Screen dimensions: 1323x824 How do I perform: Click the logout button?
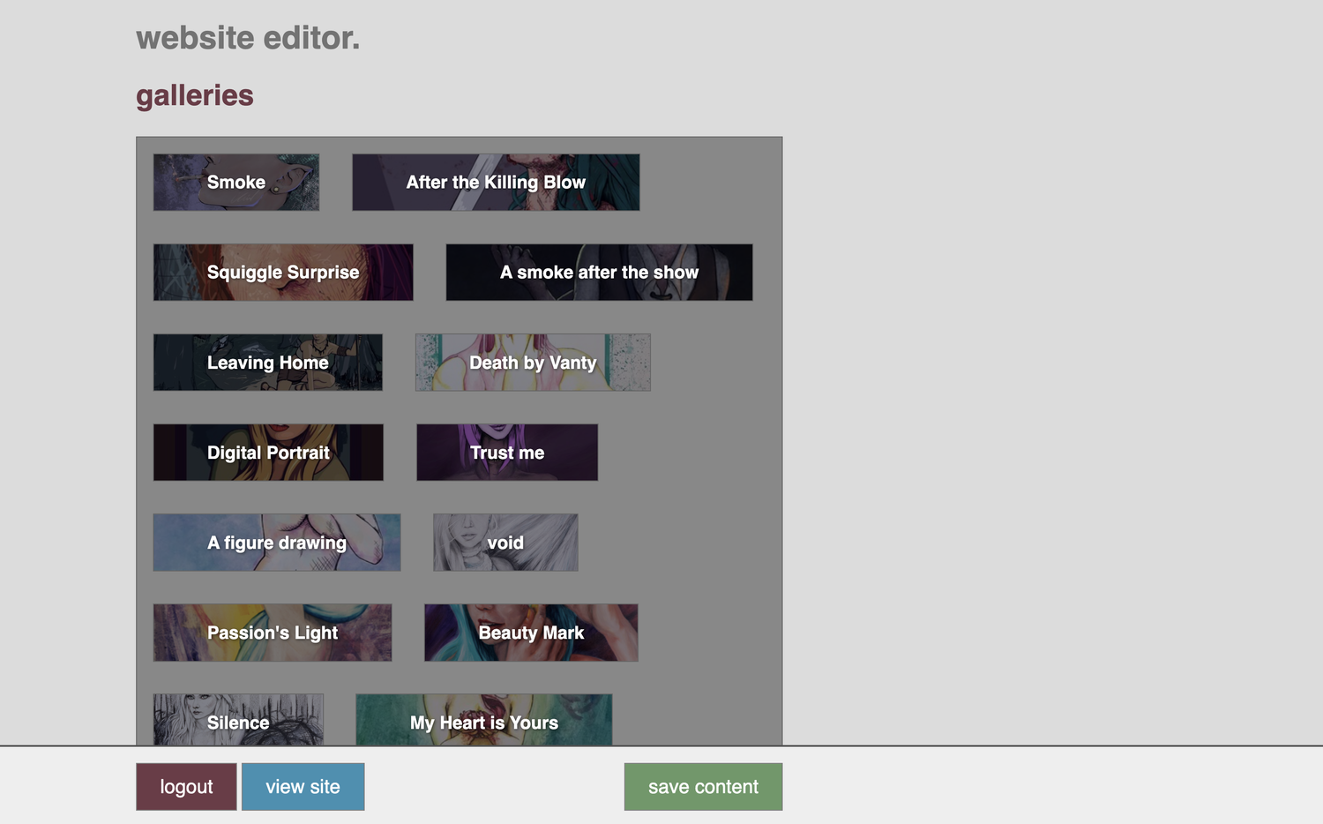coord(186,786)
